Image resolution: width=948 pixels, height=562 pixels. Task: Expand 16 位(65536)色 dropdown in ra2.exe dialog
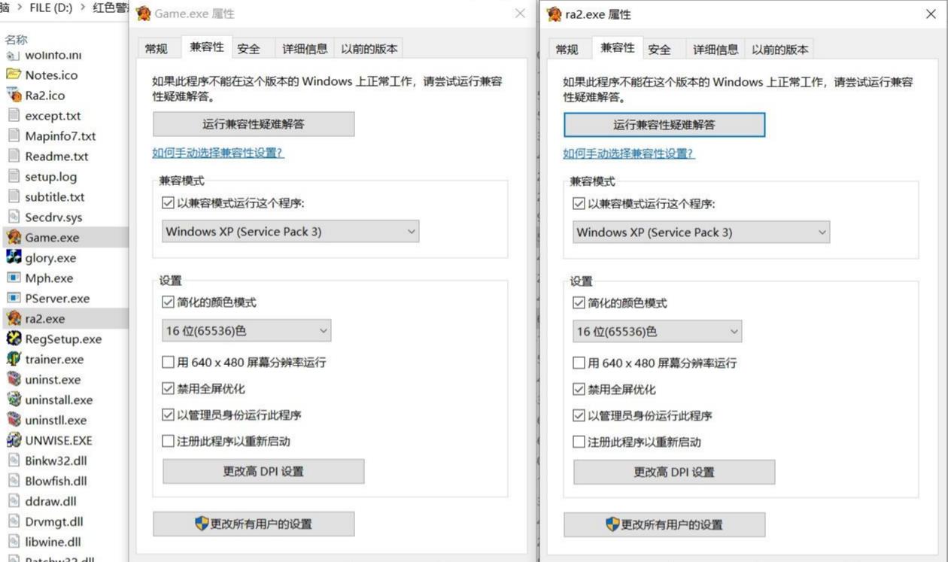[657, 331]
